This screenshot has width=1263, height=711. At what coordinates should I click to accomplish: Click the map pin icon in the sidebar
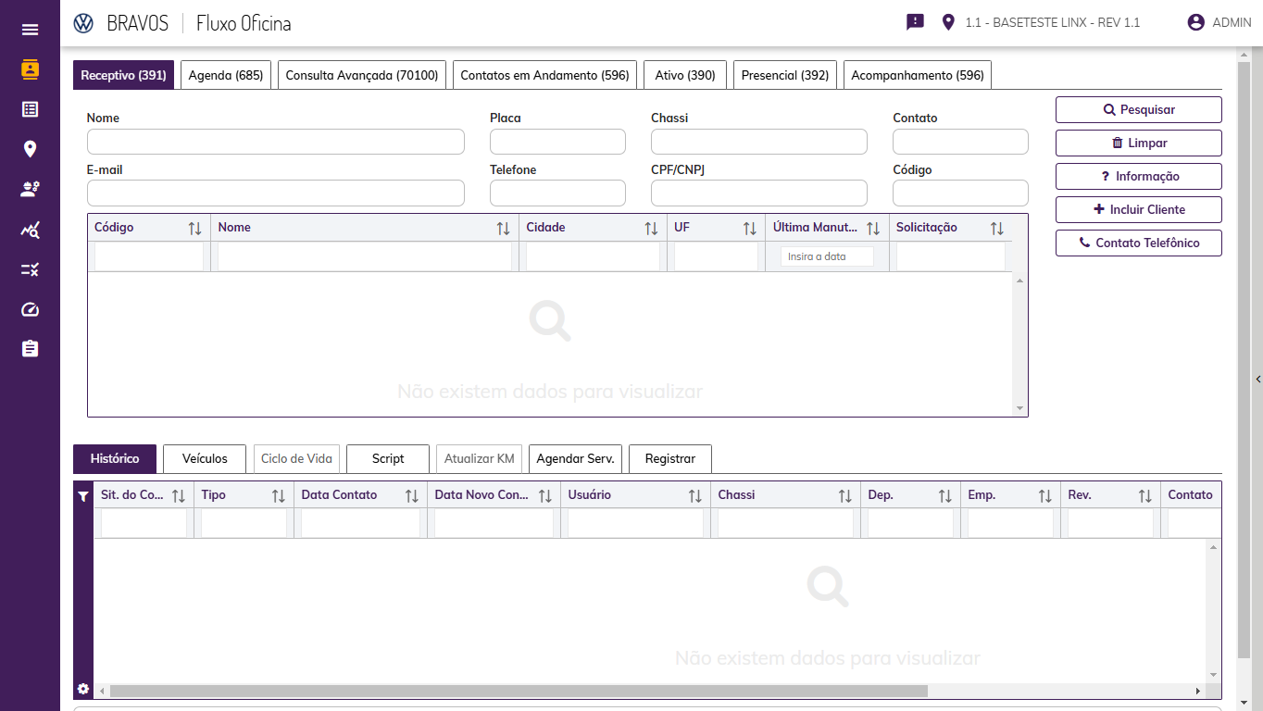click(x=30, y=149)
